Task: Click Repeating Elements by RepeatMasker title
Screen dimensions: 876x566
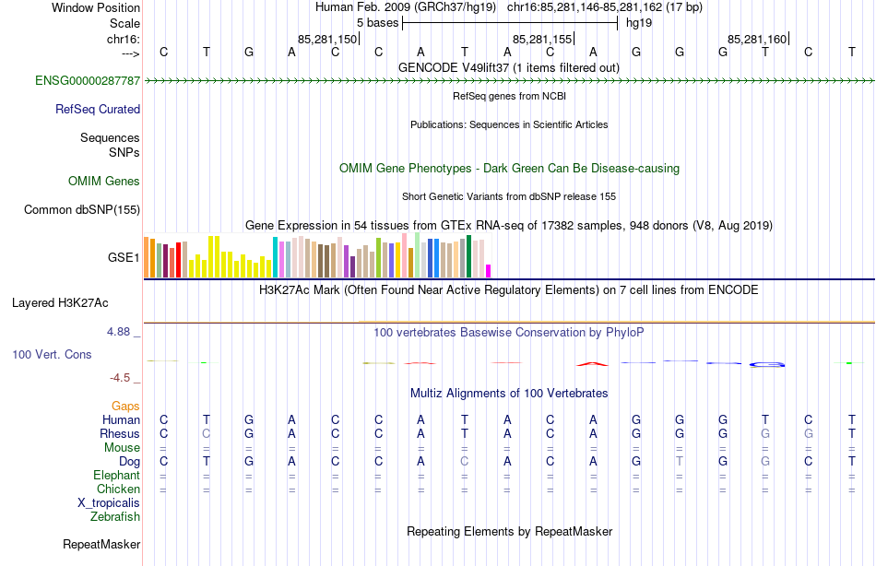Action: 510,531
